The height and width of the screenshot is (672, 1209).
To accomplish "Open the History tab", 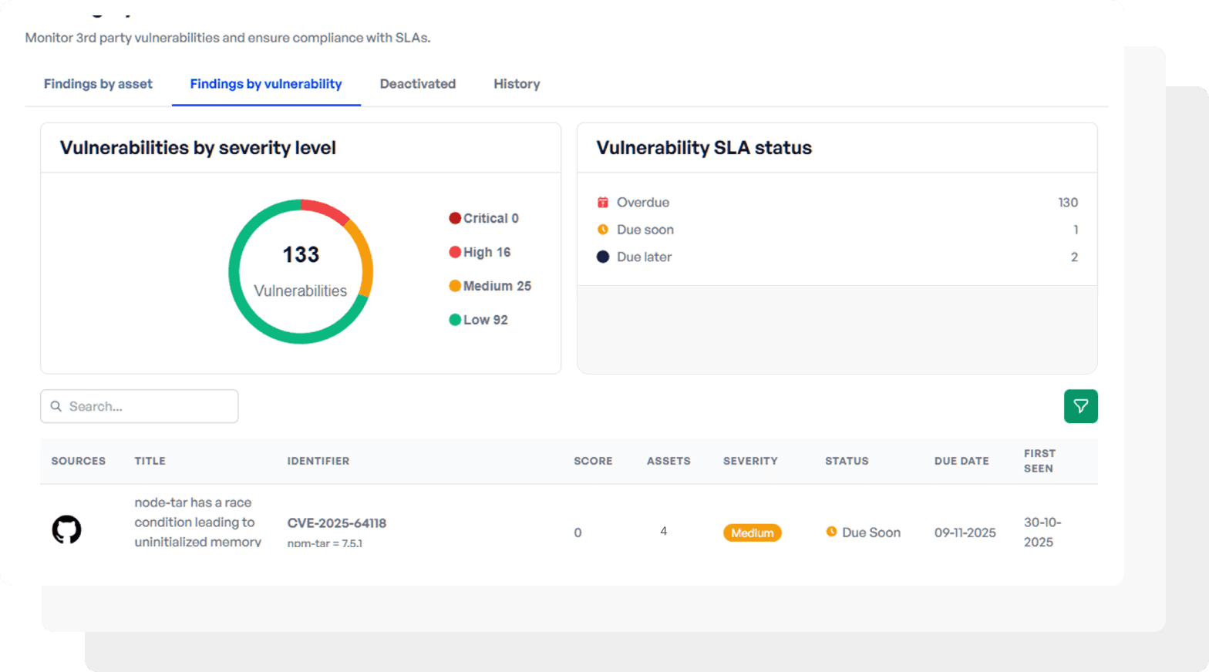I will point(517,84).
